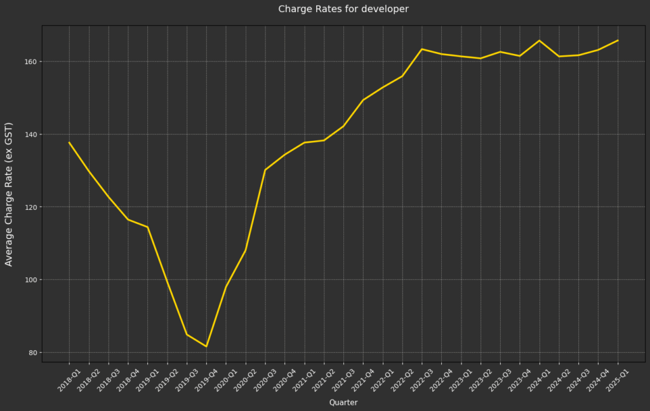The width and height of the screenshot is (650, 411).
Task: Click the 2024-Q3 quarter label
Action: 578,381
